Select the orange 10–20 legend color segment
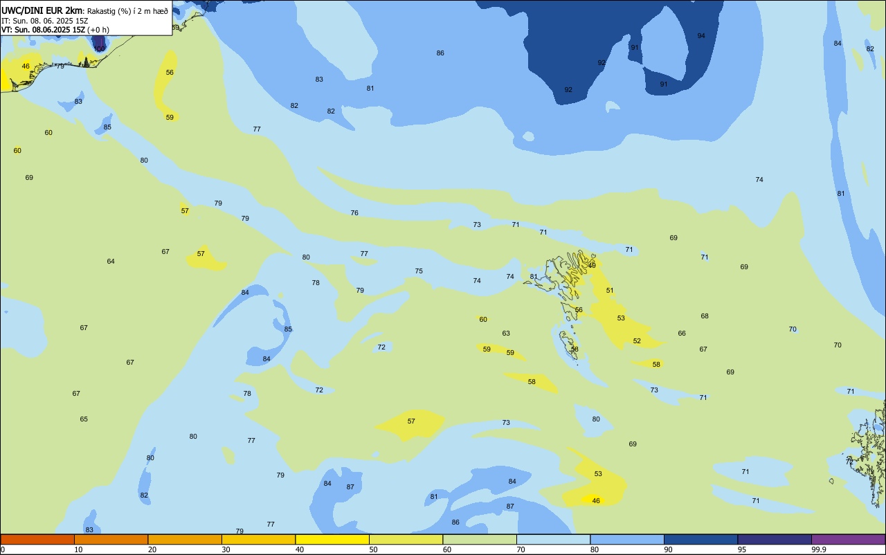886x555 pixels. coord(111,539)
